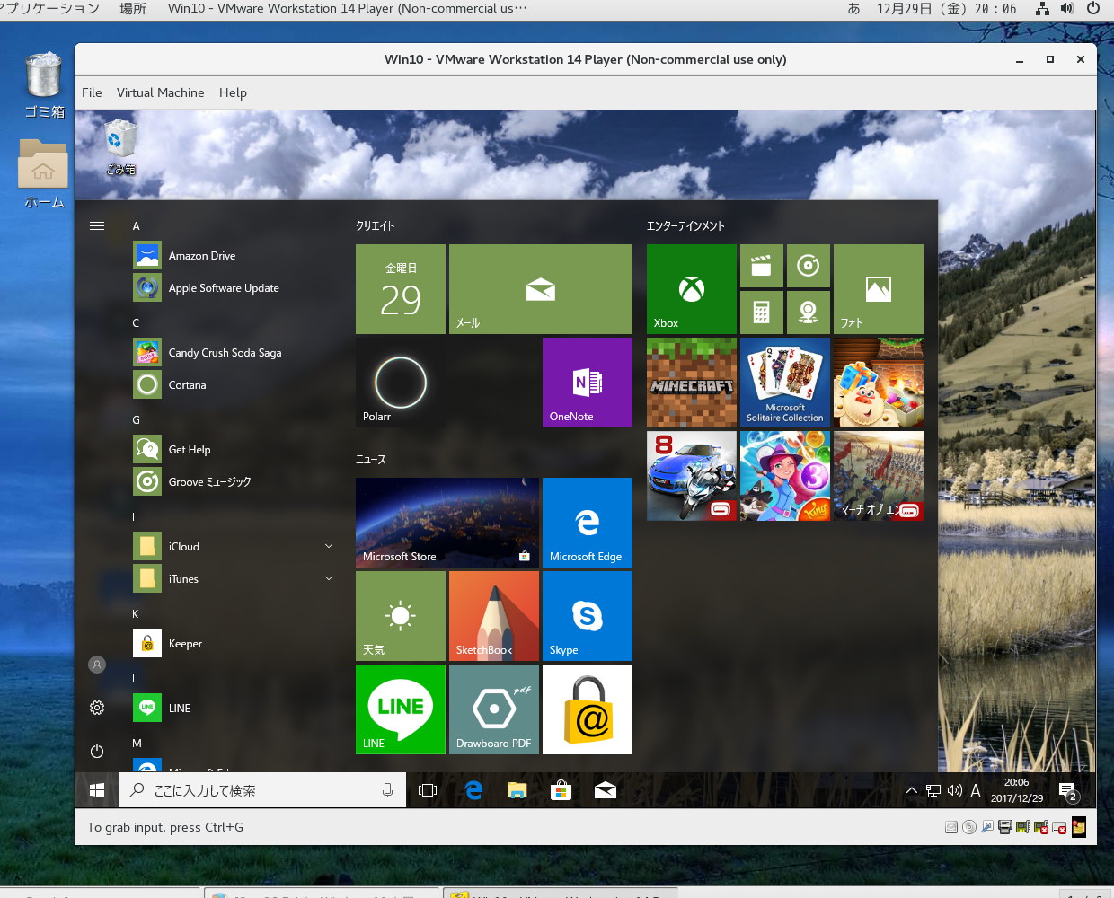Click the Windows Start button

(x=97, y=790)
